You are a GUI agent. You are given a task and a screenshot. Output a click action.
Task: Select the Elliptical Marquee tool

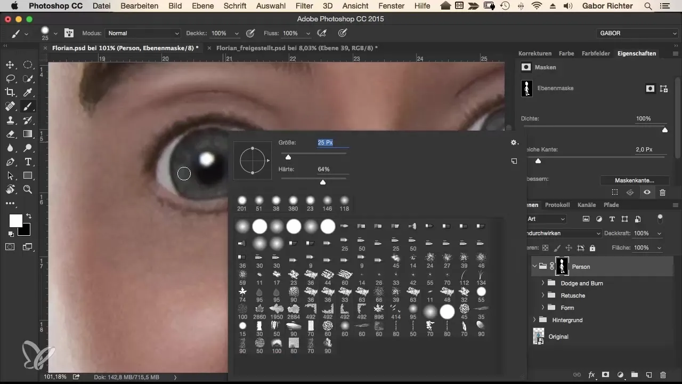pyautogui.click(x=28, y=65)
